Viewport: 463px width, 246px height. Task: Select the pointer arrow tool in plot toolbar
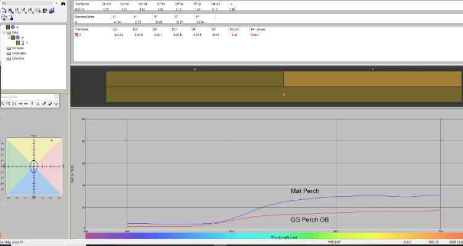(3, 104)
